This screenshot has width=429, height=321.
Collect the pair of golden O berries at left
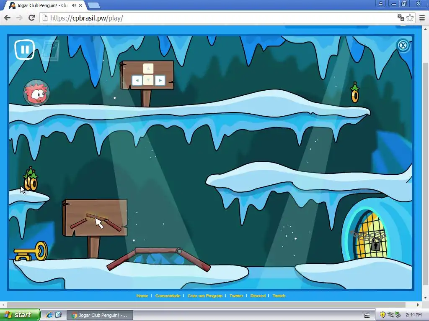pyautogui.click(x=31, y=179)
